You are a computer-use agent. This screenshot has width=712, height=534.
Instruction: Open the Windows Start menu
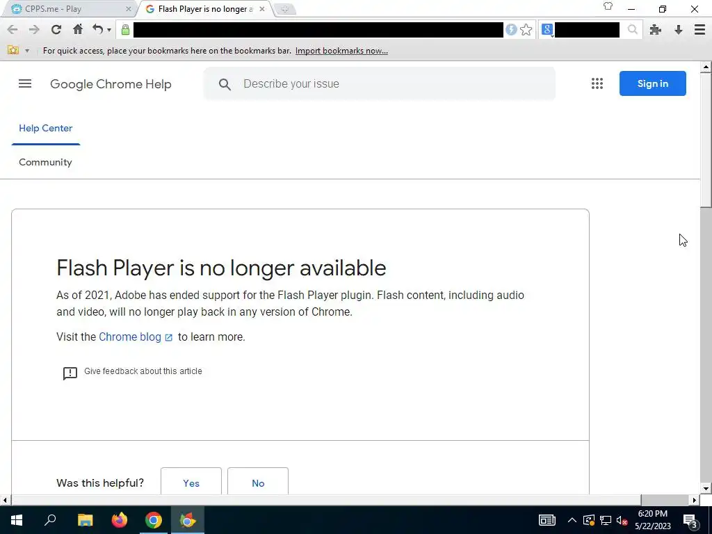(17, 520)
